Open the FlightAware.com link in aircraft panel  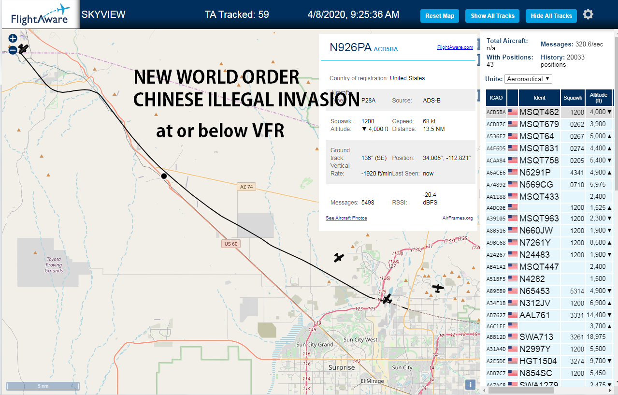455,47
